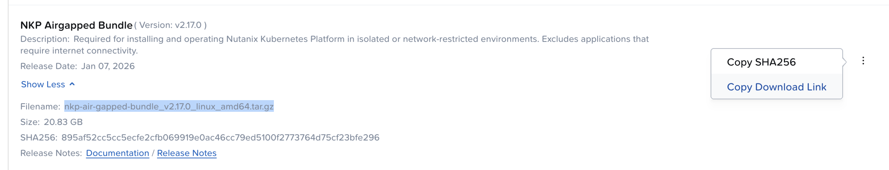The width and height of the screenshot is (889, 170).
Task: Open the Release Notes link
Action: point(187,153)
